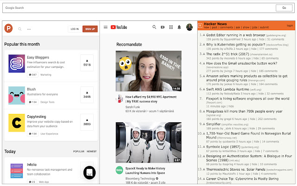Open the YouTube hamburger menu
297x186 pixels.
[106, 27]
